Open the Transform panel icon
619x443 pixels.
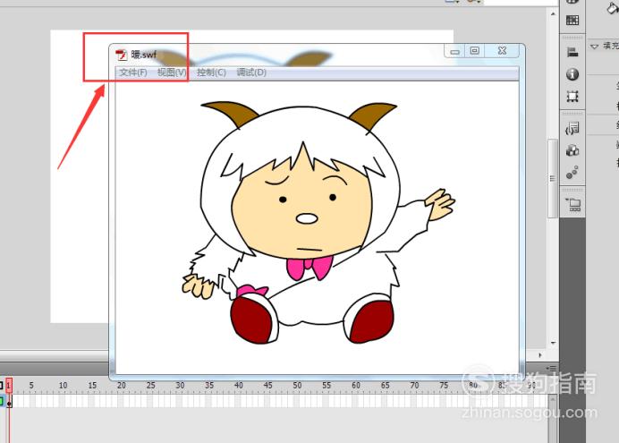coord(572,97)
